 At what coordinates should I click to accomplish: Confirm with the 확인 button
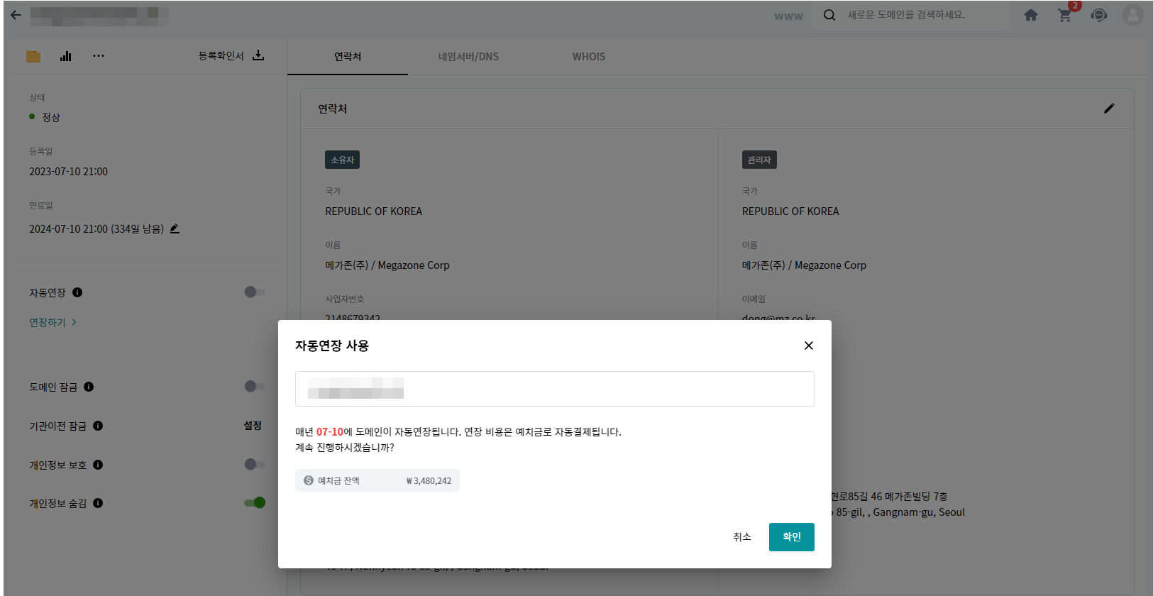tap(791, 537)
